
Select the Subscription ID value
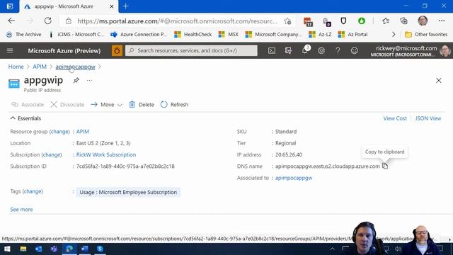(125, 166)
